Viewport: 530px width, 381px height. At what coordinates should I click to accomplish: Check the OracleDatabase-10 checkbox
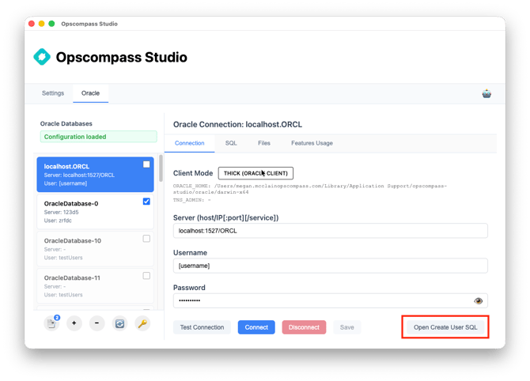(x=146, y=239)
